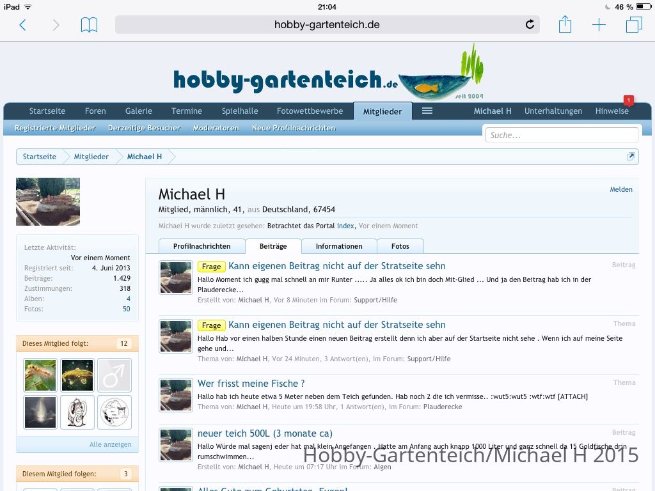Open first post titled Kann eigenen Beitrag, 8 Minuten

(336, 266)
